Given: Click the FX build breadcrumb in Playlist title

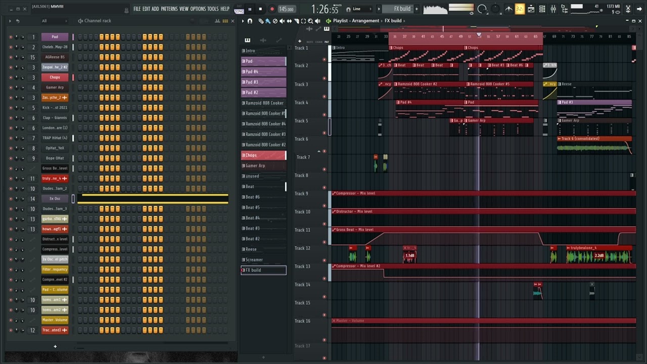Looking at the screenshot, I should [393, 21].
